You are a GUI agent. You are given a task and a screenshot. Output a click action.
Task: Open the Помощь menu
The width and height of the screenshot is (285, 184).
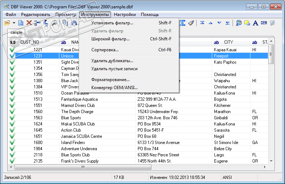150,15
